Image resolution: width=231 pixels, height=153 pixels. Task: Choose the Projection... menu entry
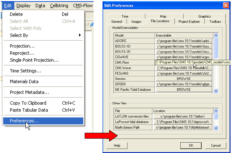(x=43, y=46)
